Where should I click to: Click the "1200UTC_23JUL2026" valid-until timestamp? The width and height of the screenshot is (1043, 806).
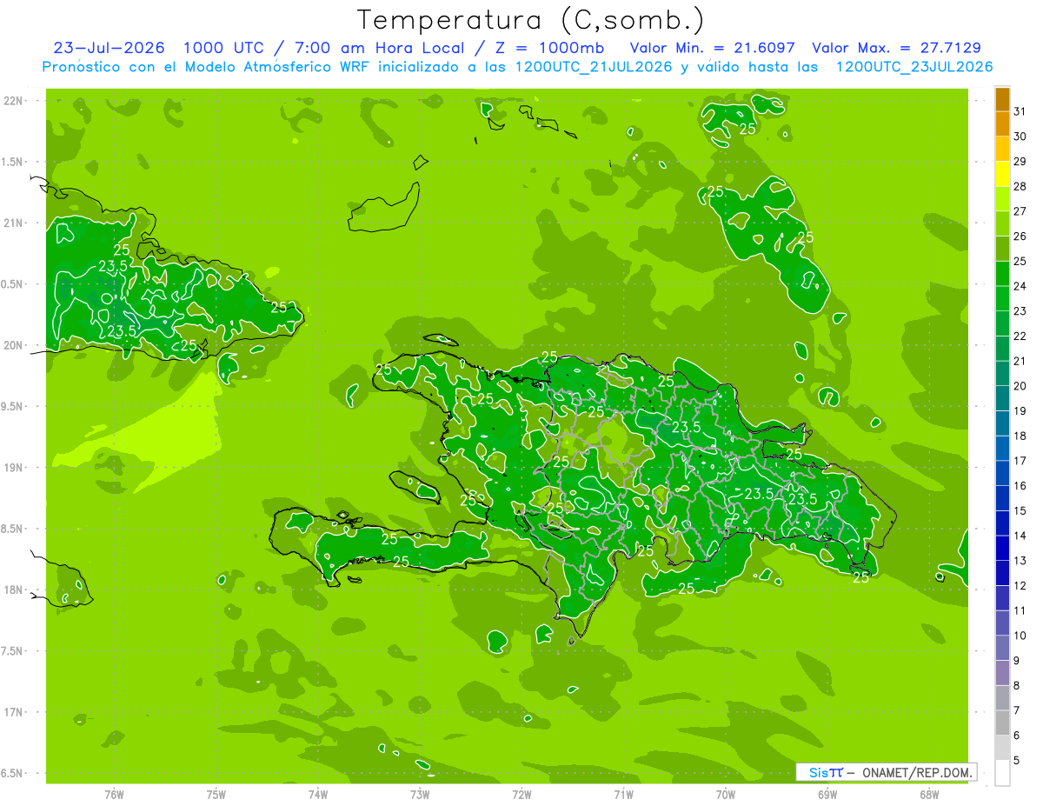tap(913, 67)
